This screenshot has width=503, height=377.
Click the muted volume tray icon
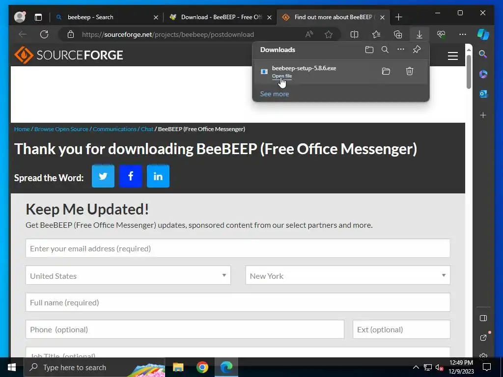point(439,367)
